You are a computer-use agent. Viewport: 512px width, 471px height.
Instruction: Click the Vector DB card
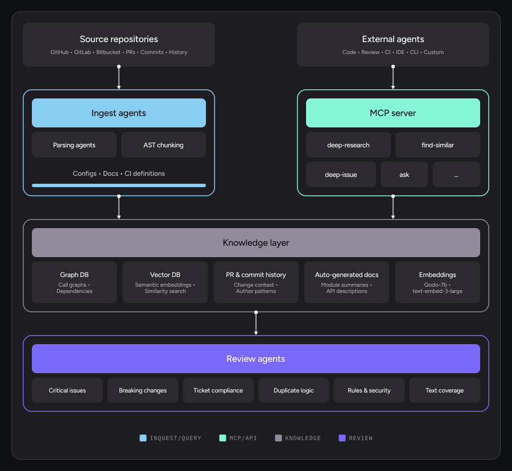coord(165,282)
